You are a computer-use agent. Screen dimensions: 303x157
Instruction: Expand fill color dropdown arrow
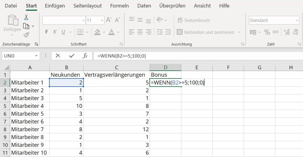click(x=104, y=32)
